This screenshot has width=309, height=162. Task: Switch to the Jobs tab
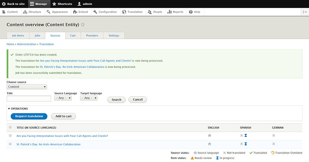coord(37,36)
